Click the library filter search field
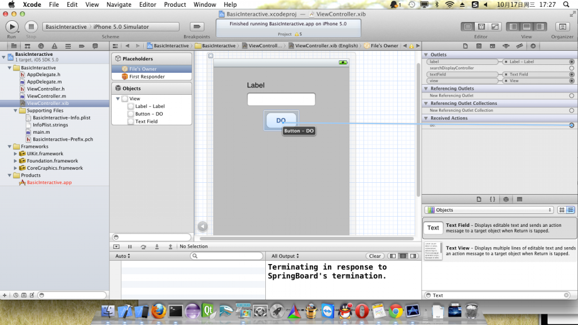 coord(498,295)
